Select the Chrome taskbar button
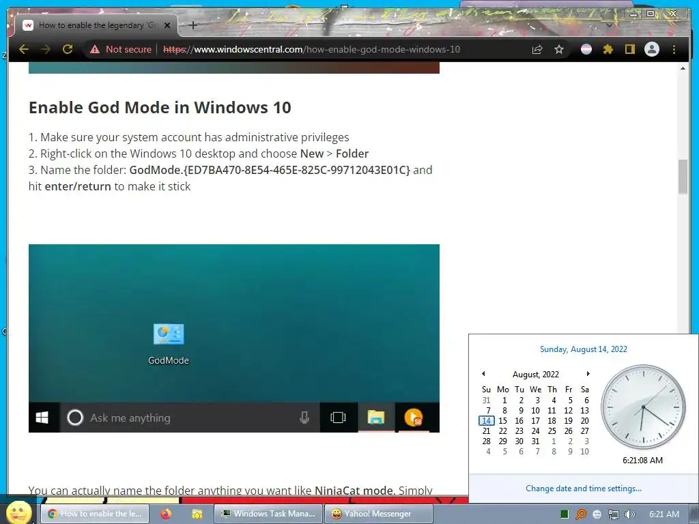Viewport: 699px width, 524px height. coord(95,514)
